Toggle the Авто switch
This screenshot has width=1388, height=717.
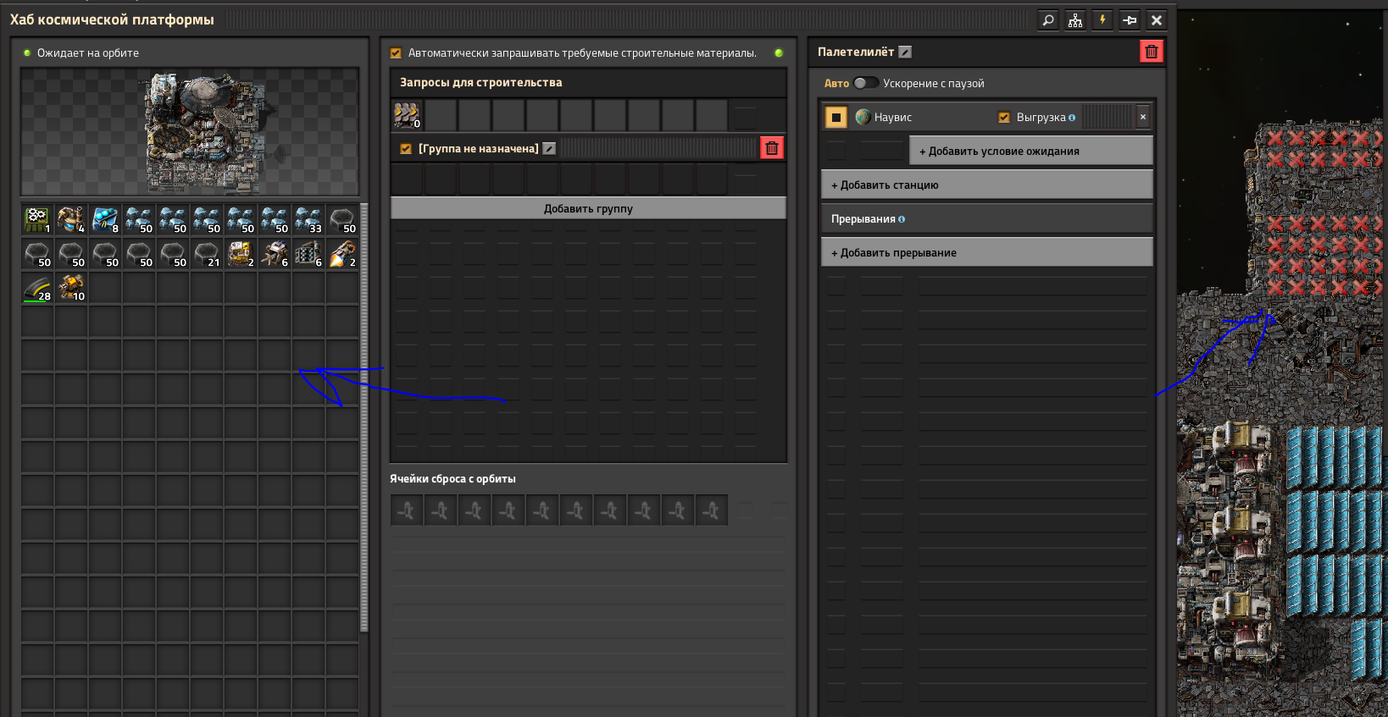[x=865, y=83]
